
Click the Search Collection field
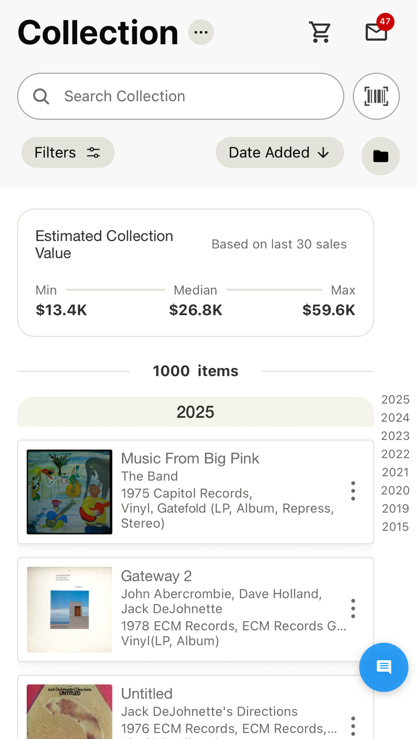(180, 96)
